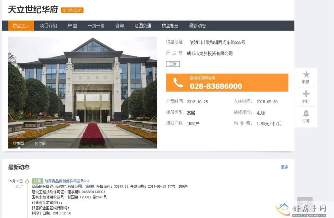This screenshot has height=218, width=334.
Task: Open the 楼盘主页 tab
Action: (21, 26)
